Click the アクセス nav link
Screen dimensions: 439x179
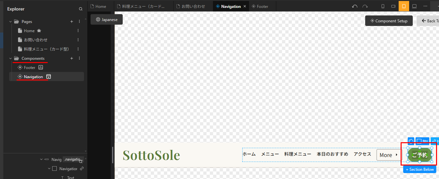pyautogui.click(x=362, y=154)
